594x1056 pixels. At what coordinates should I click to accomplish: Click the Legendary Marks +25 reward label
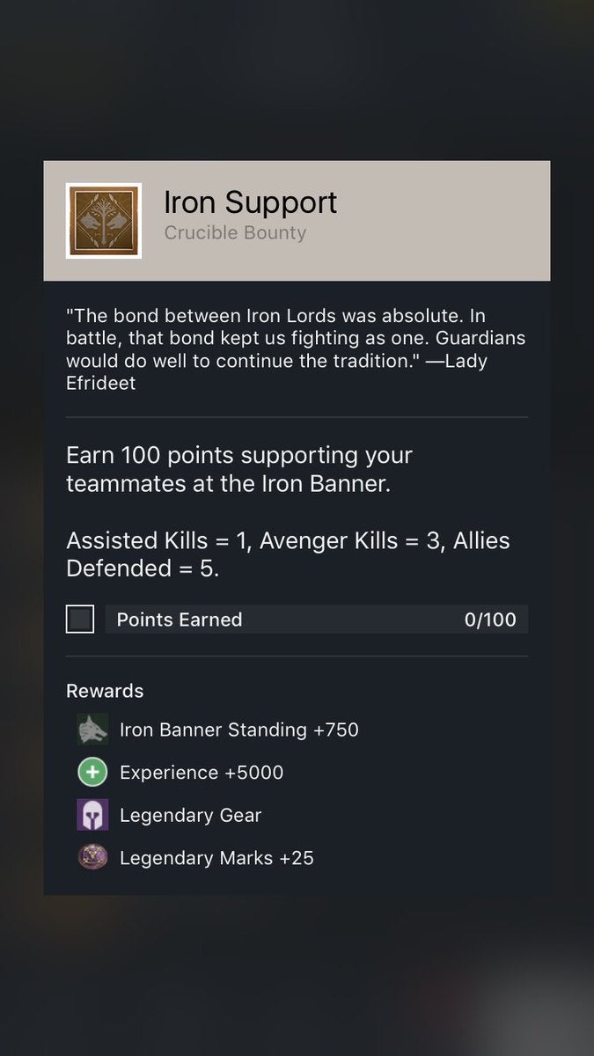[x=216, y=857]
